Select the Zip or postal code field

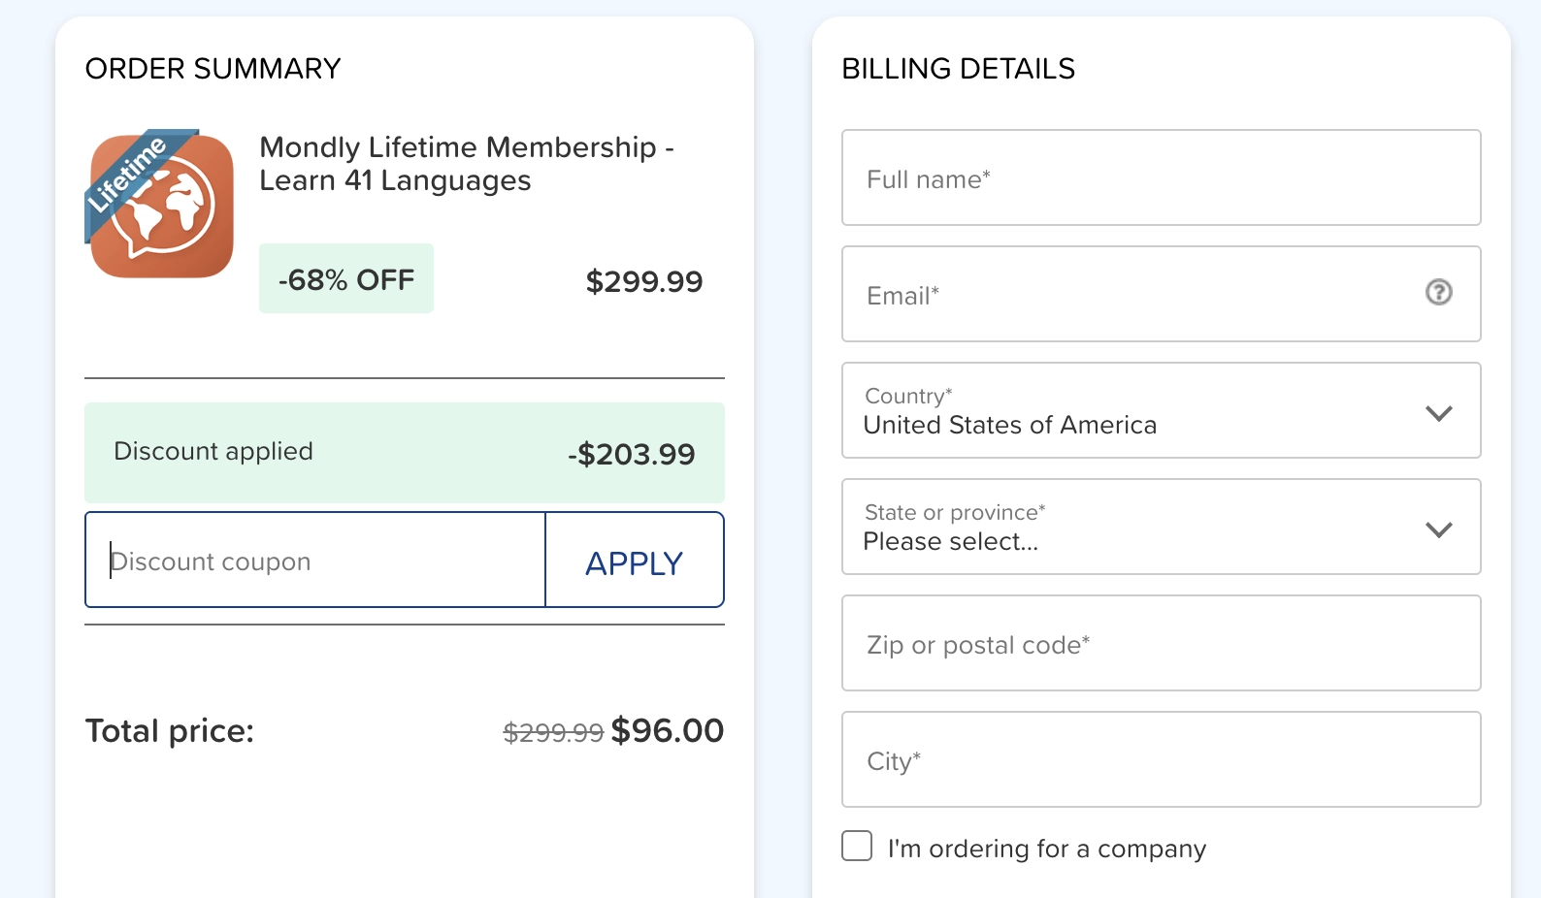pos(1161,643)
